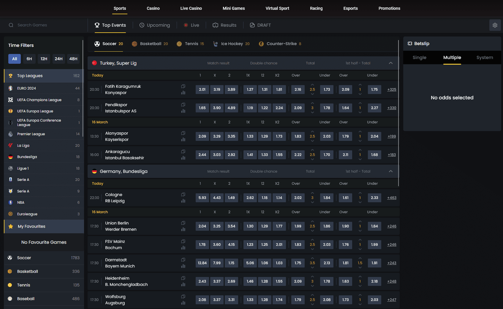Select the 2.01 home win odd for Fatih Karagumruk

tap(202, 89)
